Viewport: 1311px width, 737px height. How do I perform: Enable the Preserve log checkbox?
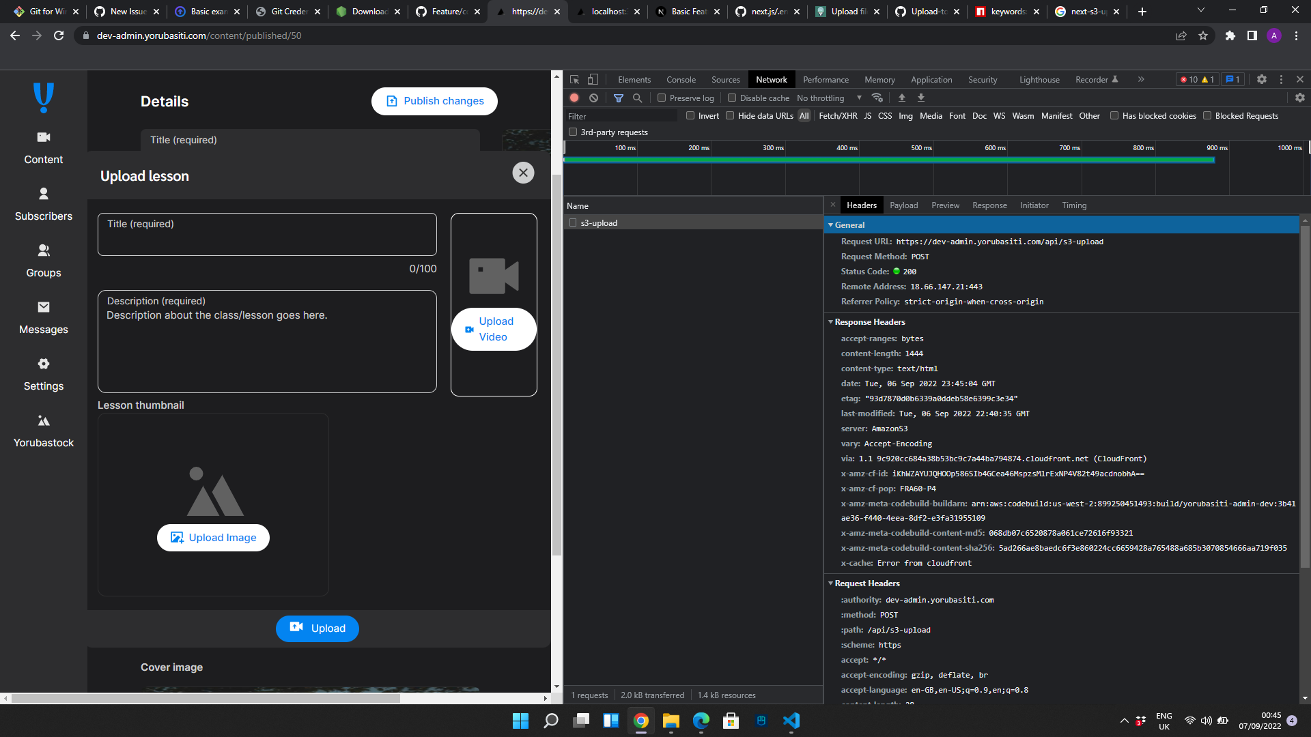(x=662, y=98)
